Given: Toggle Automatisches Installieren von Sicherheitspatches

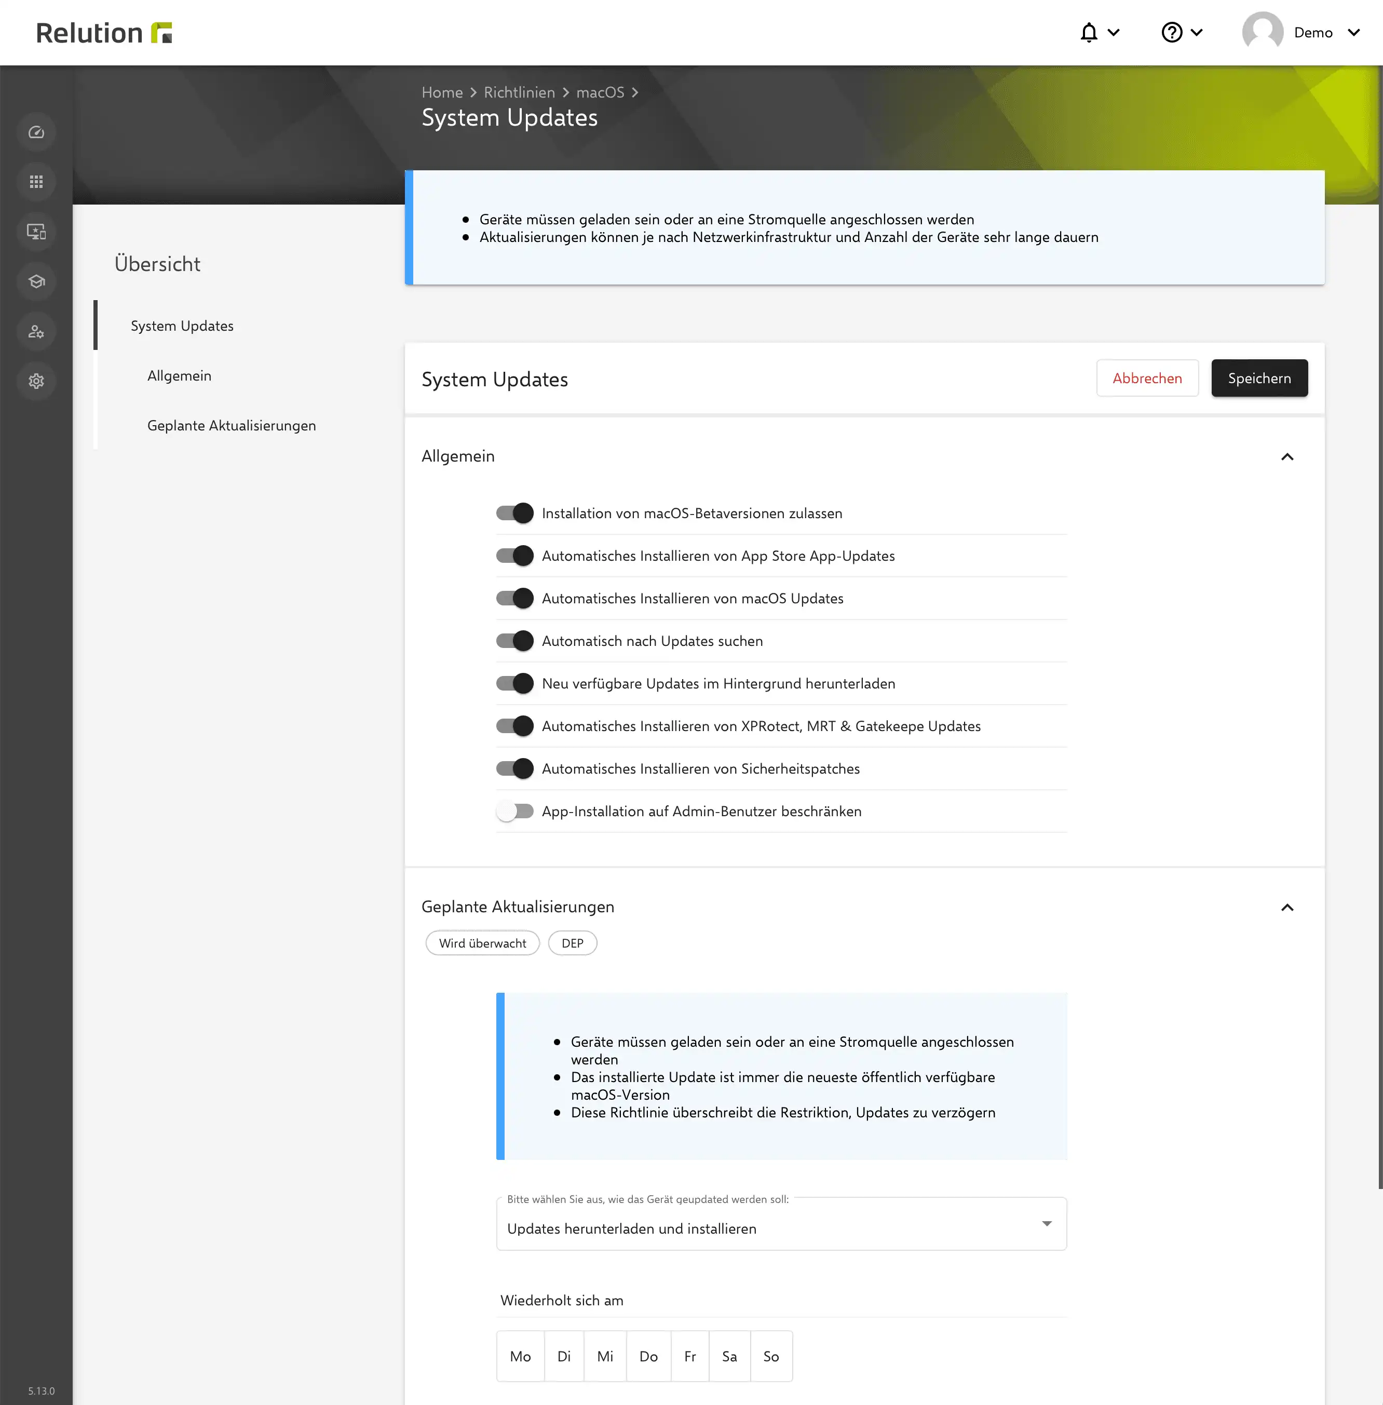Looking at the screenshot, I should click(x=514, y=768).
